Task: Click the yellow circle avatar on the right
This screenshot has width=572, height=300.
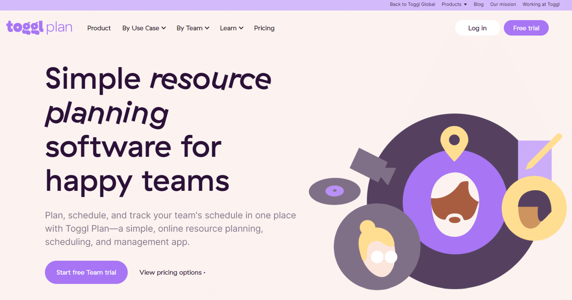Action: (x=535, y=208)
